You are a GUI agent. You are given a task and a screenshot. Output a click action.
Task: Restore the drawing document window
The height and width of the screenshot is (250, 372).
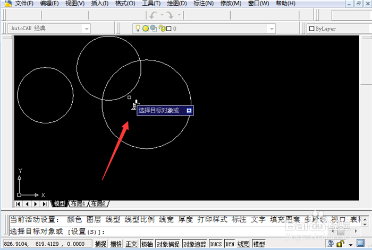pos(359,4)
